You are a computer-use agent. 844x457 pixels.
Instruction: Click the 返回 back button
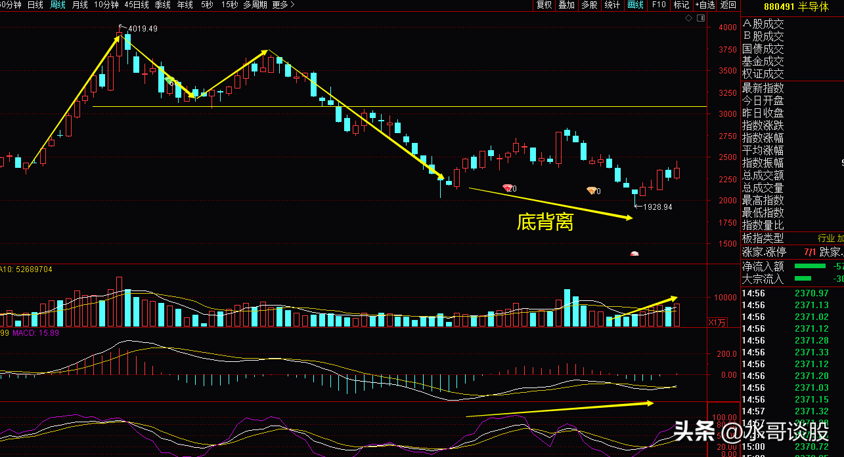coord(728,5)
